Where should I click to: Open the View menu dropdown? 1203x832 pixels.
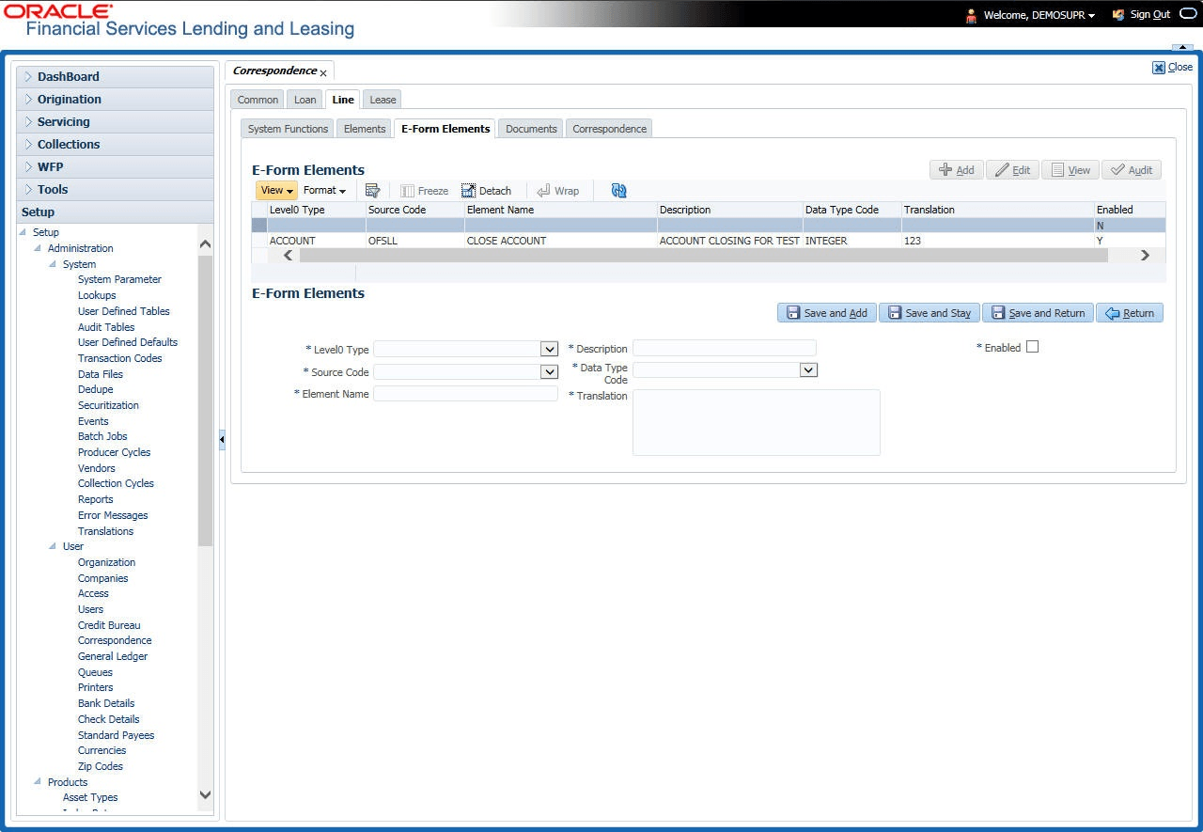coord(276,190)
